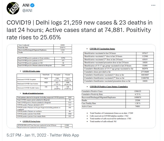
Task: Click the blue verified badge
Action: [x=32, y=5]
